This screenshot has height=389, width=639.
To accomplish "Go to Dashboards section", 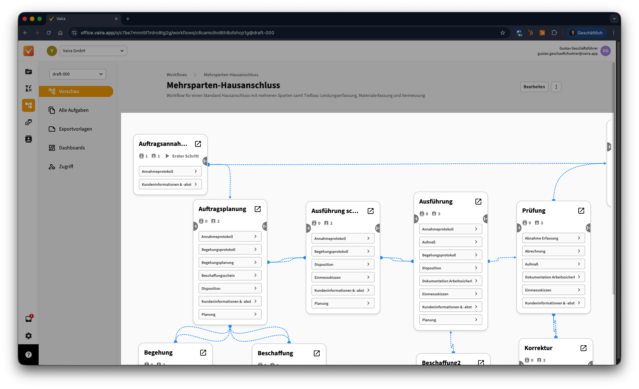I will (72, 148).
